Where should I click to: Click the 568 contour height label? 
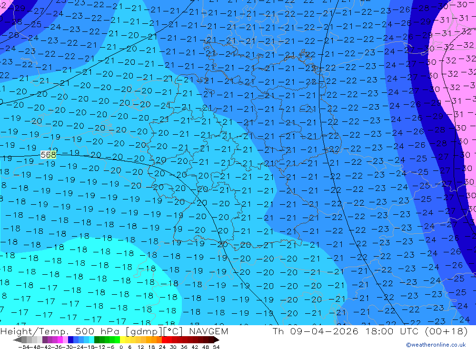click(x=48, y=155)
